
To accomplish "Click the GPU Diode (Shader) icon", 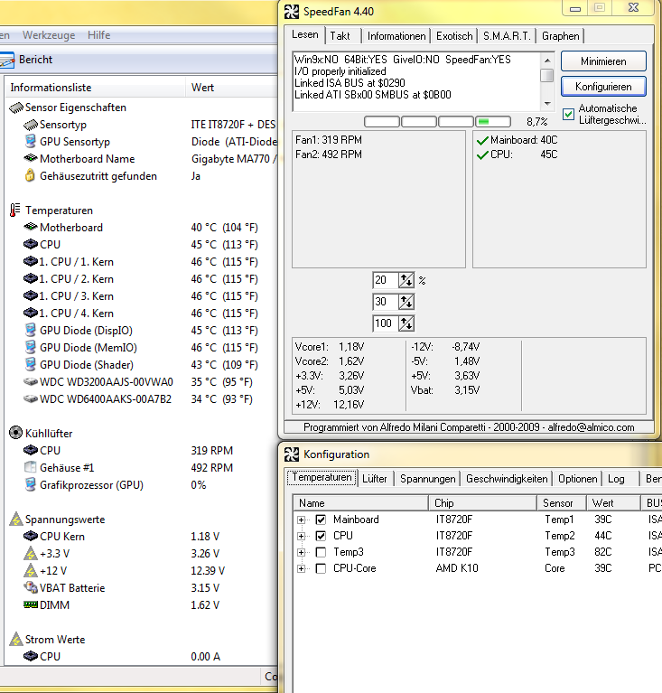I will point(31,364).
